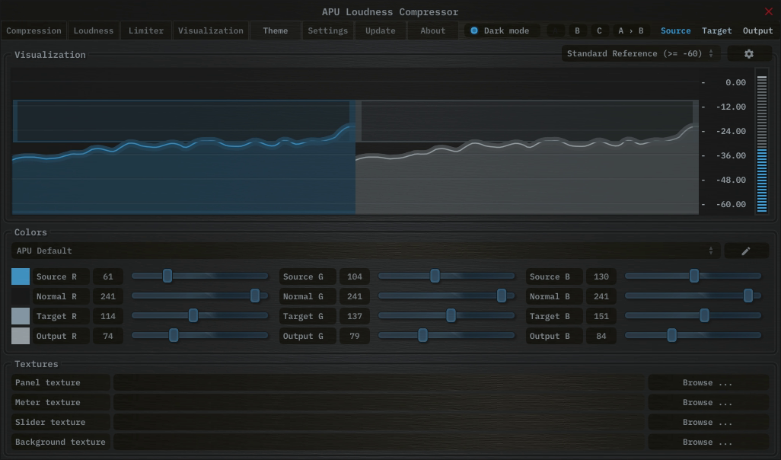
Task: Click the Source G value field
Action: (354, 276)
